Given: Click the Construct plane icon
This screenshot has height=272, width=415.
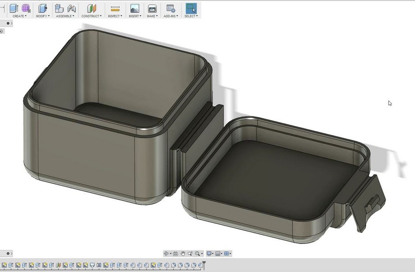Looking at the screenshot, I should [x=91, y=8].
